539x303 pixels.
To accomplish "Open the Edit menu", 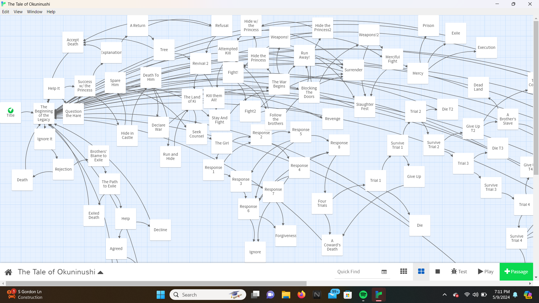I will tap(6, 12).
